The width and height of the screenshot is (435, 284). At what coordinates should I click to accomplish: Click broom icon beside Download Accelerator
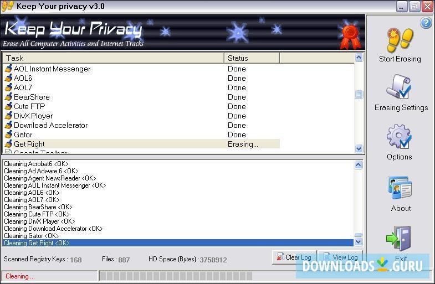point(9,125)
